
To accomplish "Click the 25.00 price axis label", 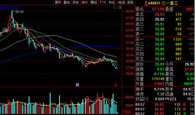I will pos(129,74).
